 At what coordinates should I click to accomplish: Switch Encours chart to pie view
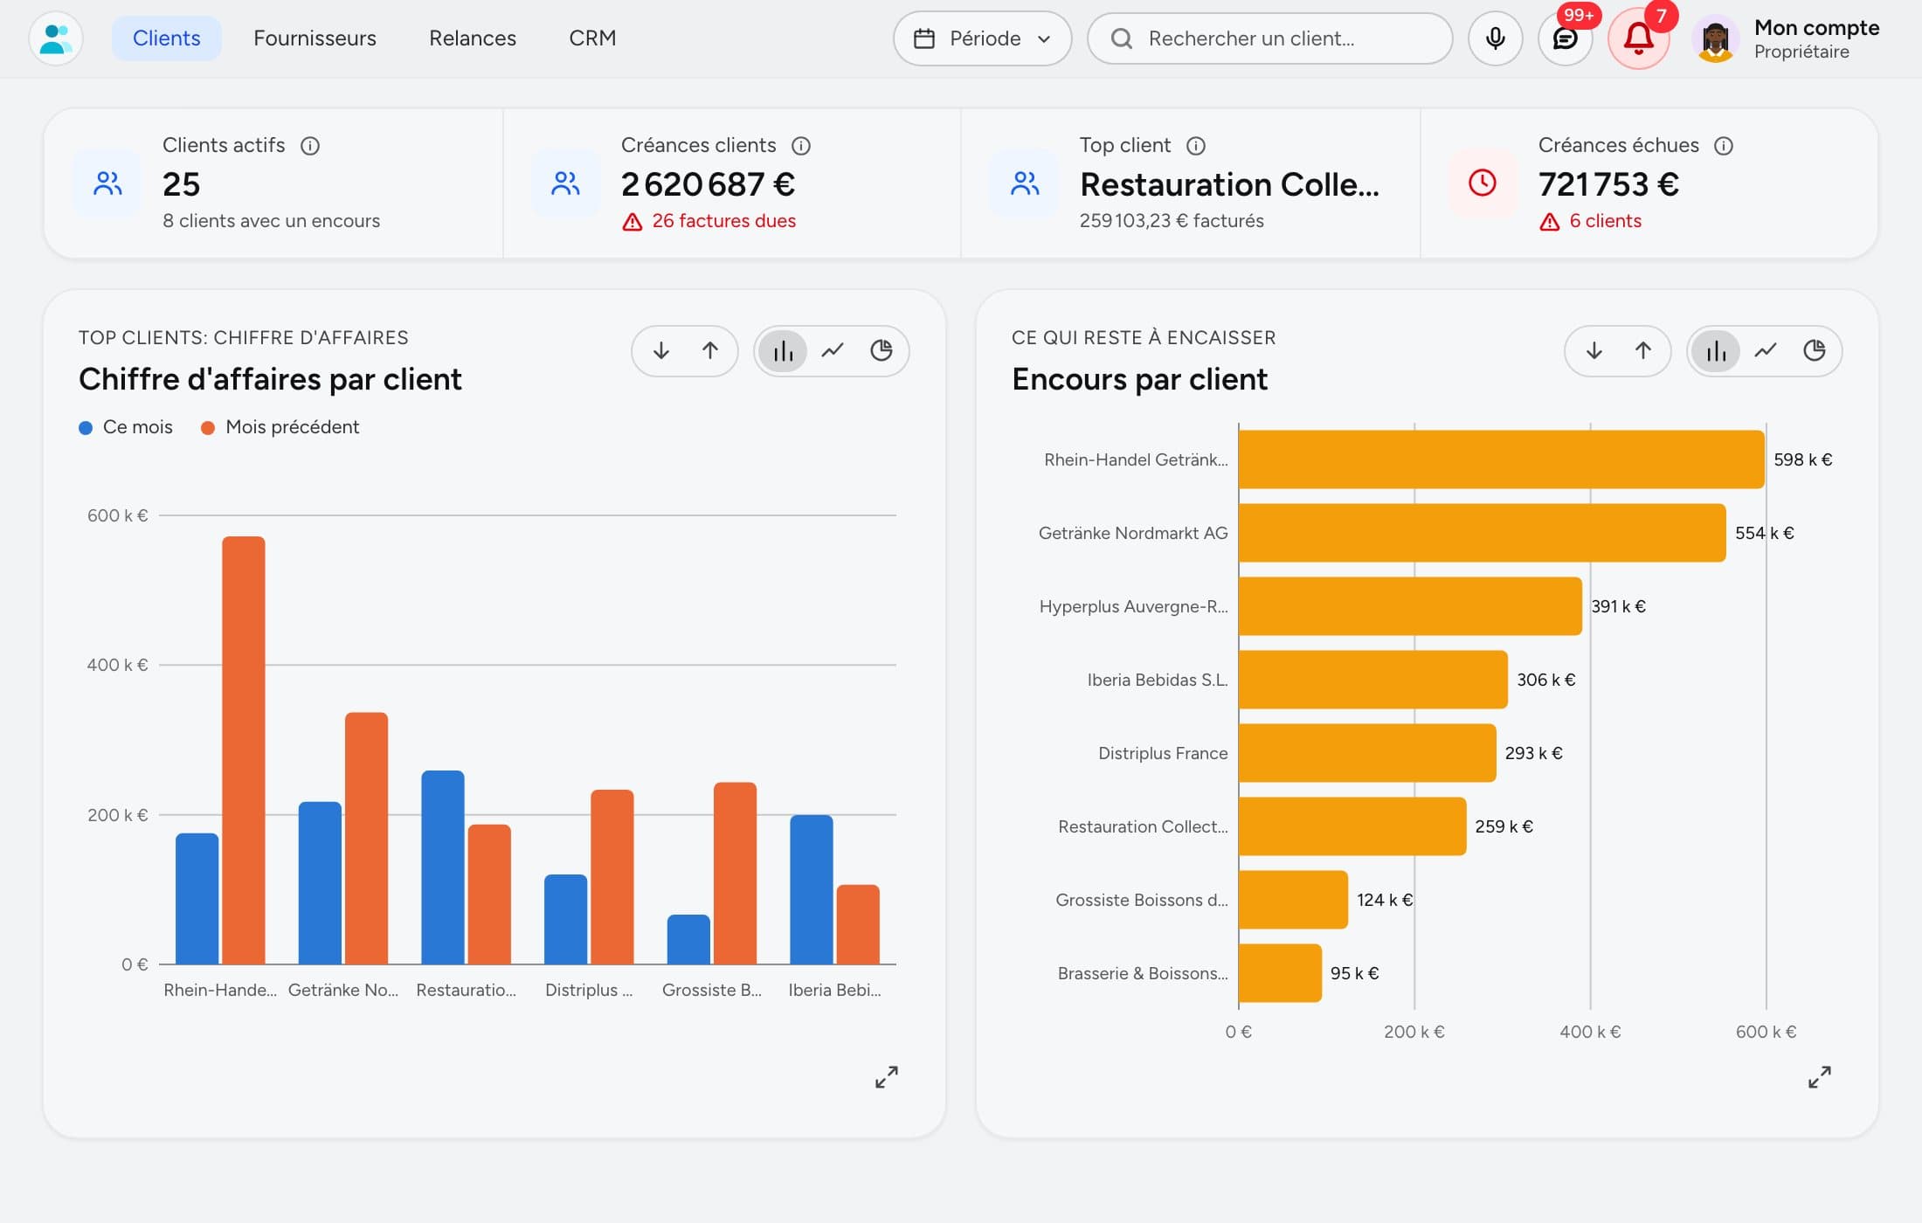click(1815, 351)
